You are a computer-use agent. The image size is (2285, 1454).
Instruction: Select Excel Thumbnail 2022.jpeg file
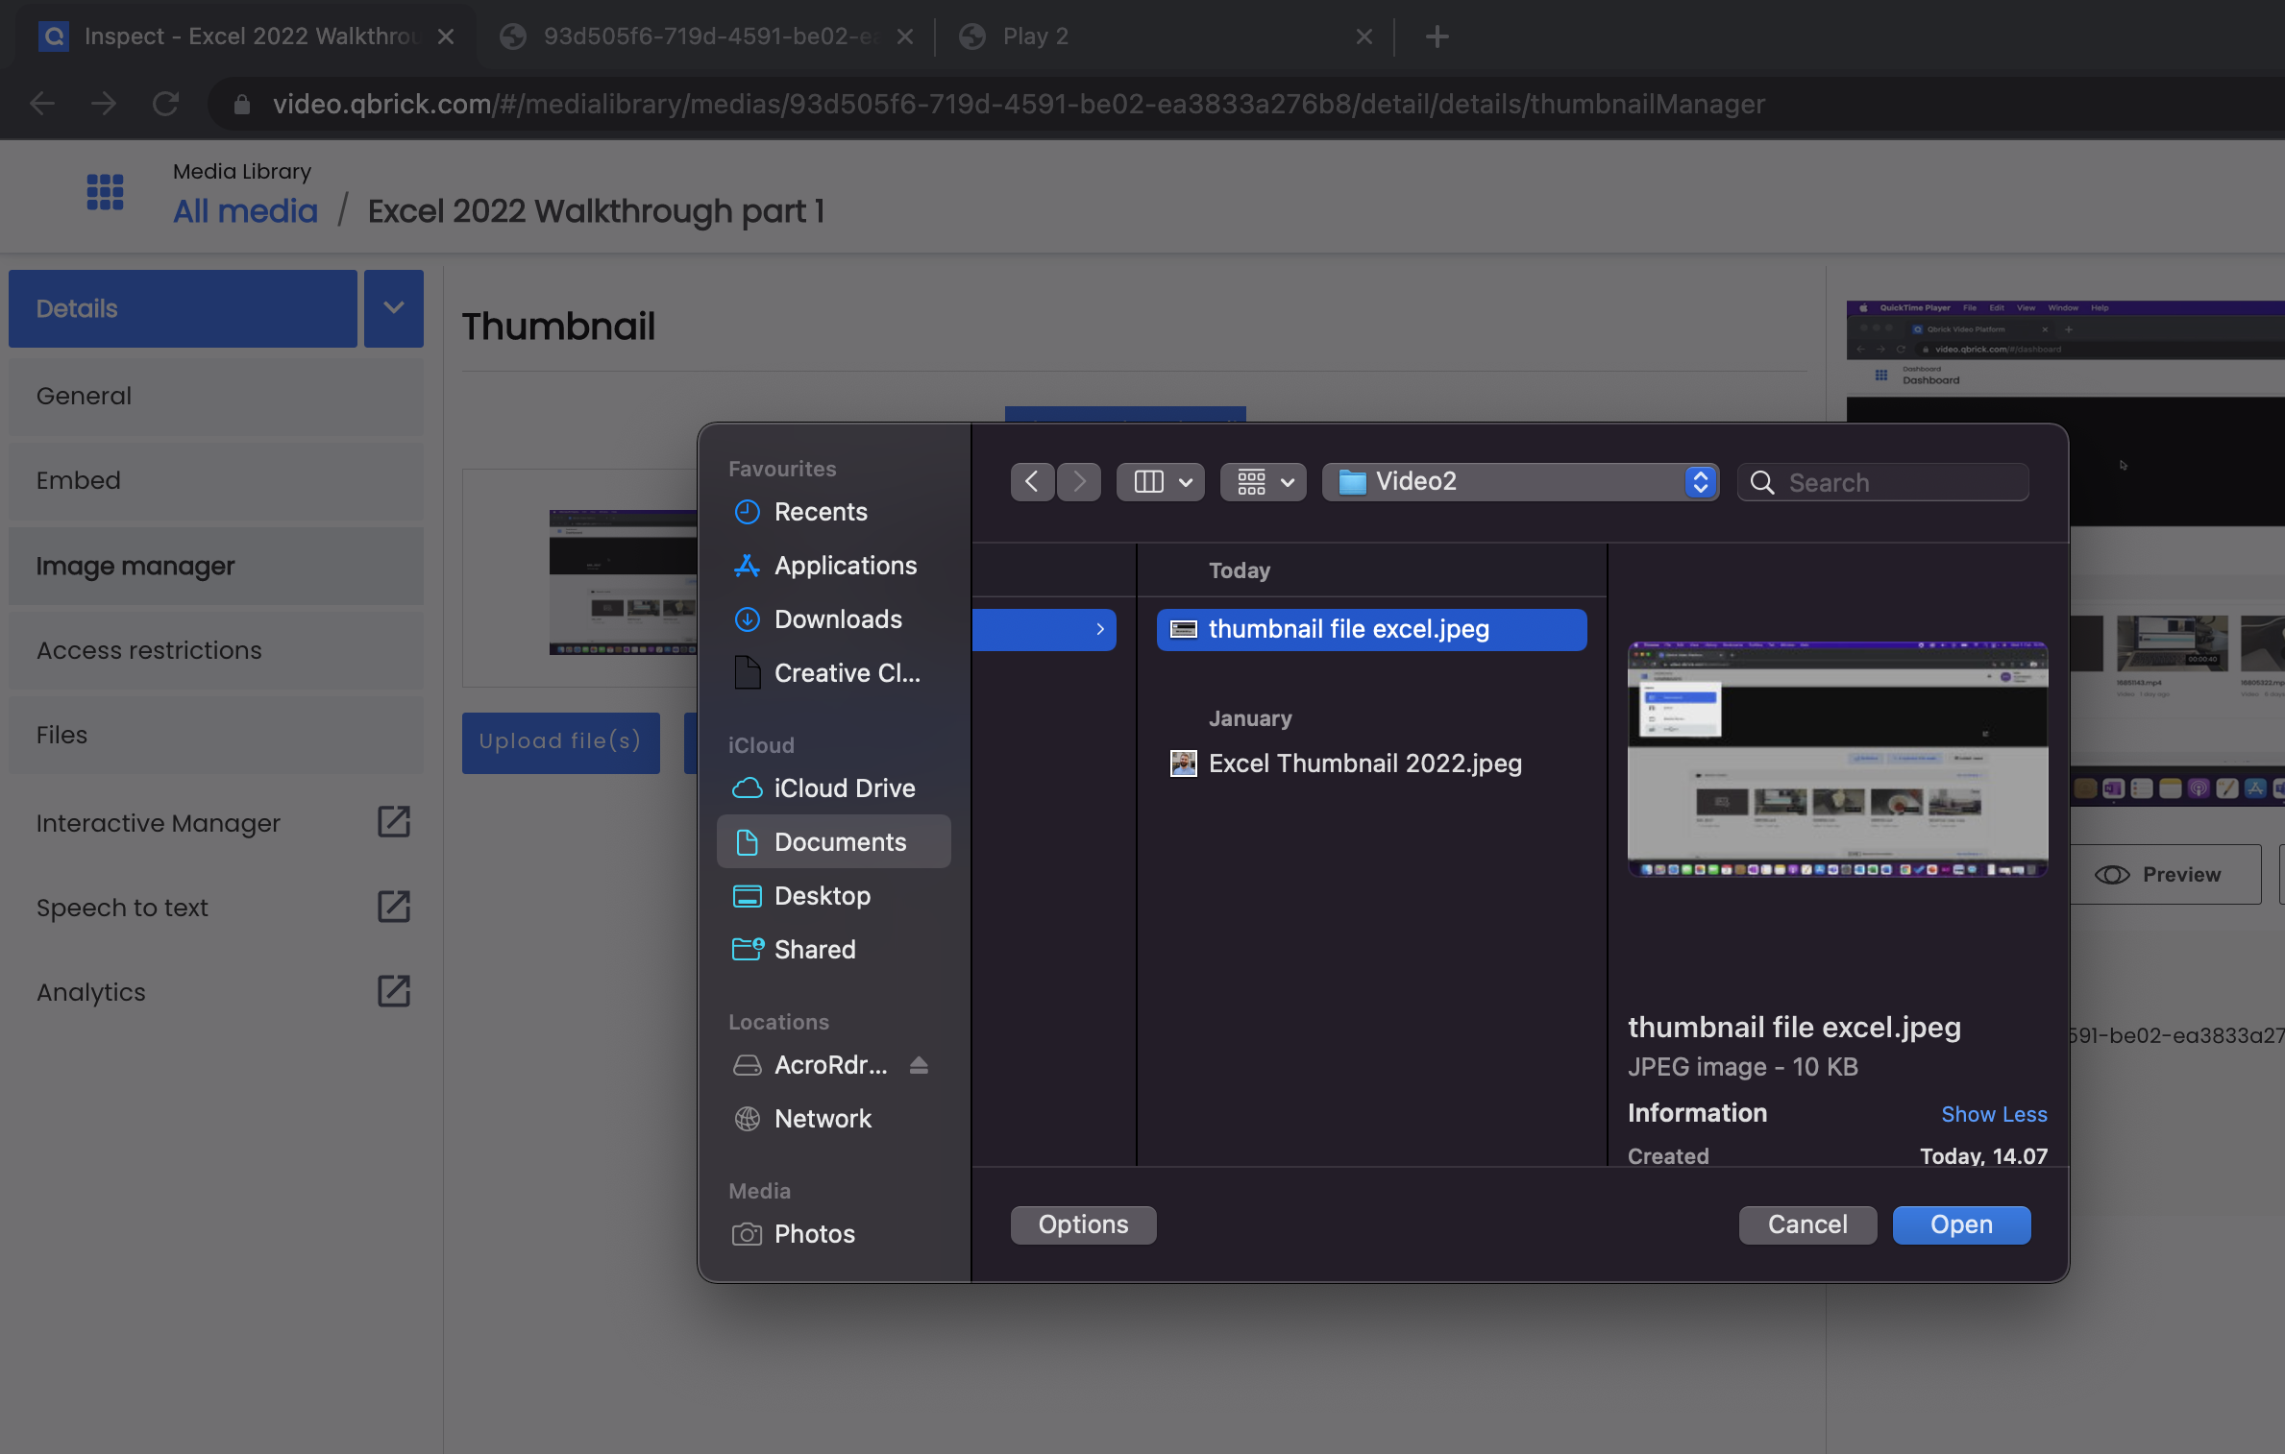(x=1371, y=763)
